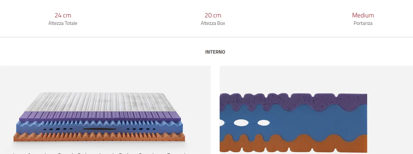Screen dimensions: 413x154
Task: Click zone number 1 below the mattress
Action: (29, 153)
